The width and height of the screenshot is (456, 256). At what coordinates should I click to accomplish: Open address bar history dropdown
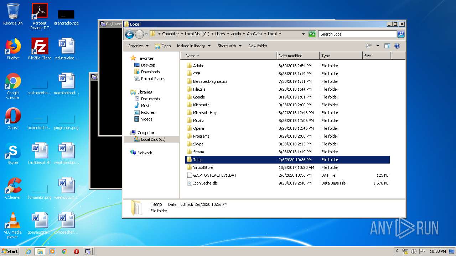click(303, 34)
